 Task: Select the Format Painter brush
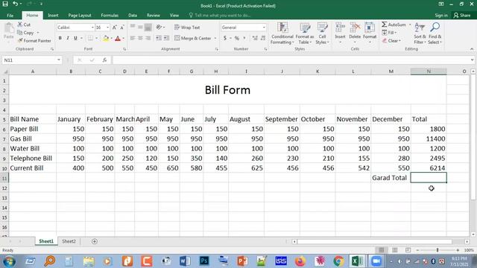[20, 40]
